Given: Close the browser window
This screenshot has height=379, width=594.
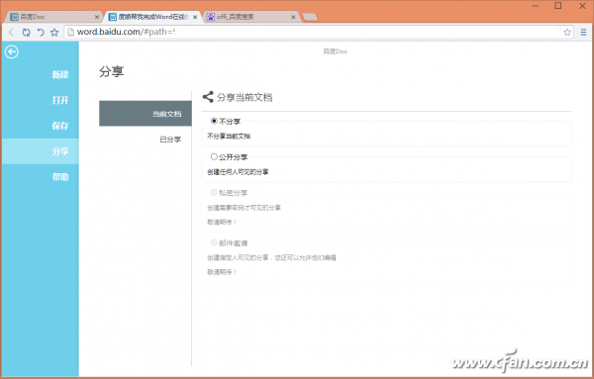Looking at the screenshot, I should (x=583, y=6).
